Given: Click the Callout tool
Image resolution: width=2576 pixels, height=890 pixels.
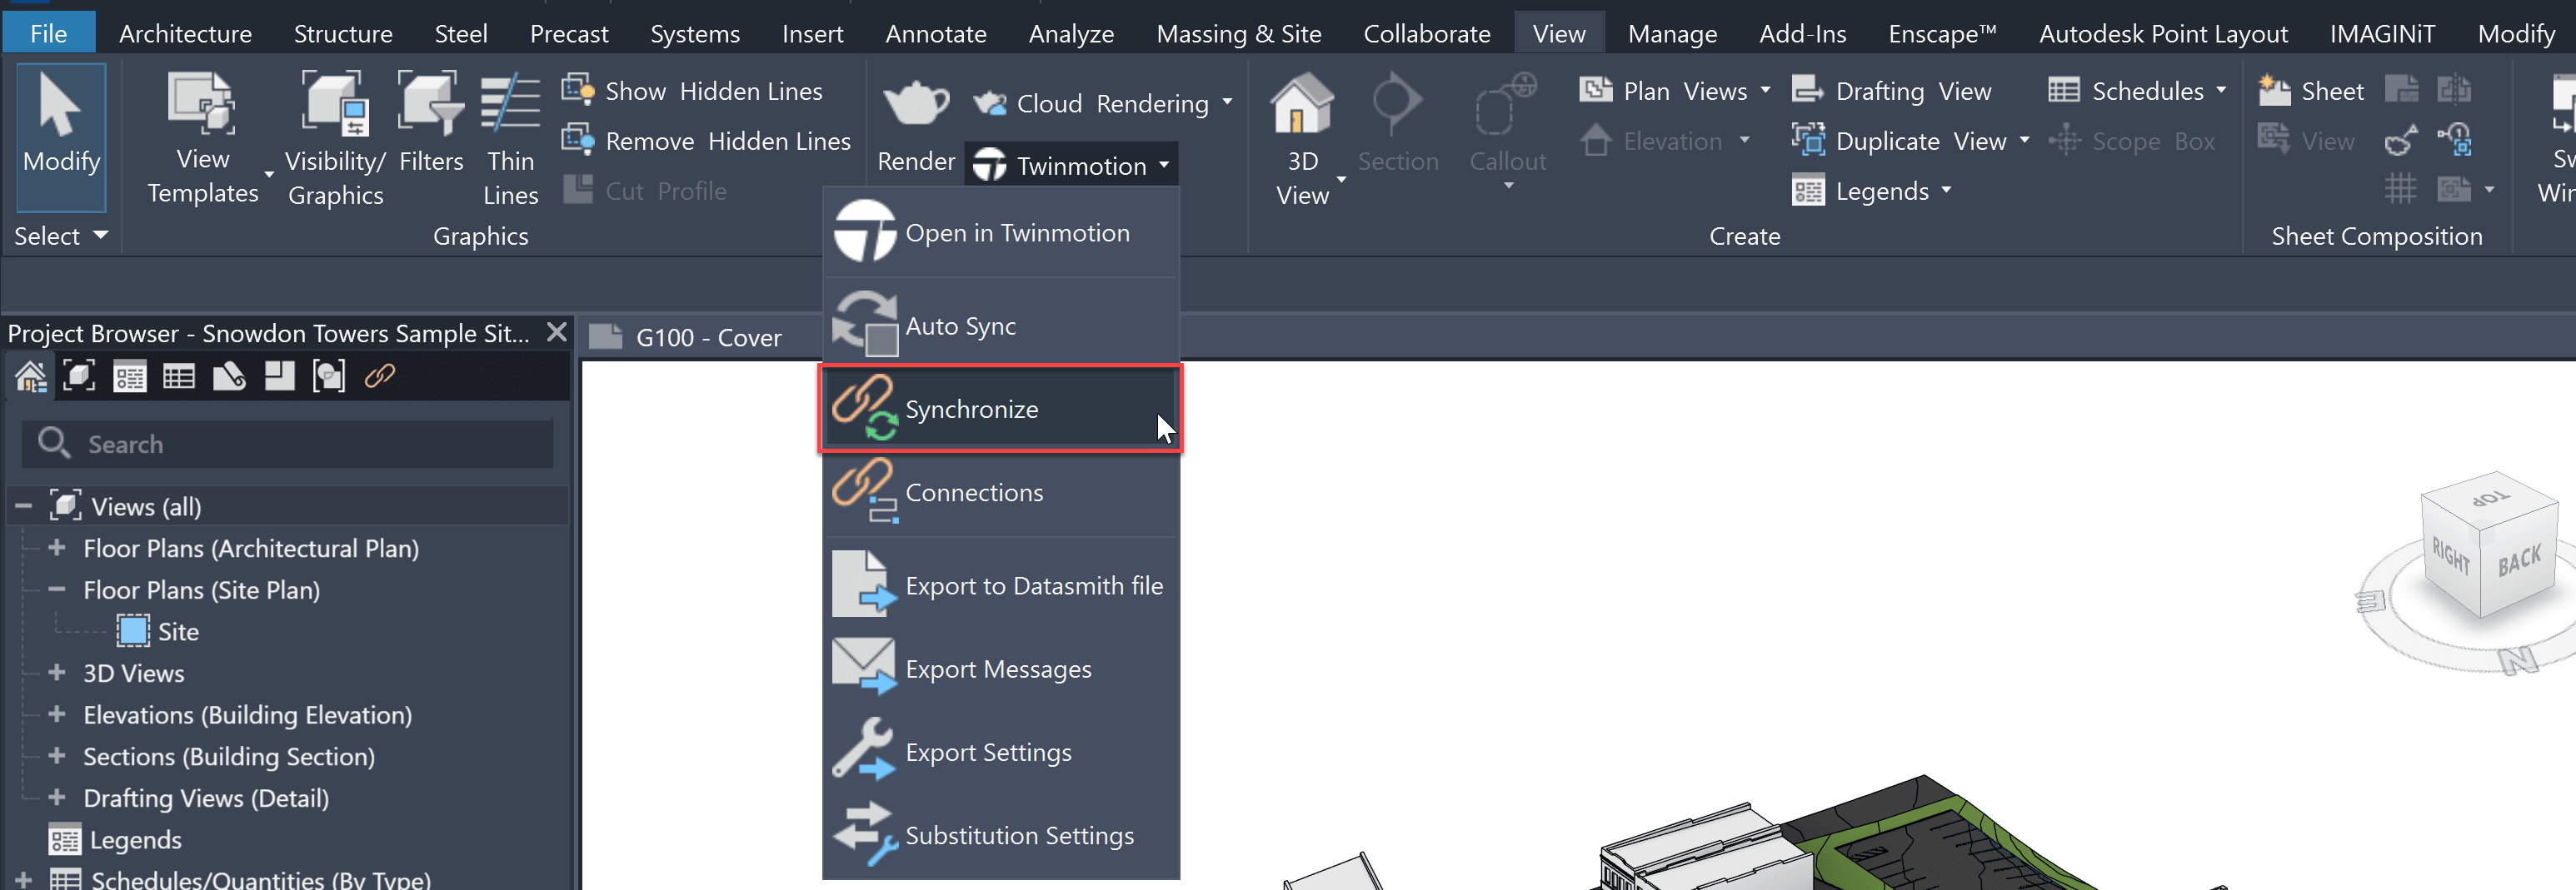Looking at the screenshot, I should [1507, 130].
